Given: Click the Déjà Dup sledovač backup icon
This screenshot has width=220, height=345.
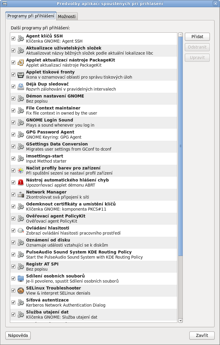Looking at the screenshot, I should (x=21, y=86).
